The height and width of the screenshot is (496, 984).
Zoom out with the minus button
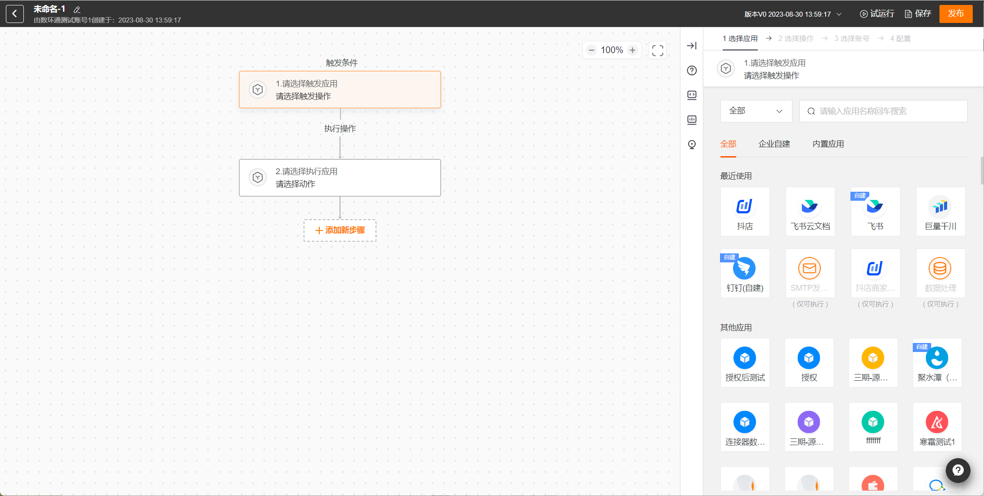click(592, 50)
